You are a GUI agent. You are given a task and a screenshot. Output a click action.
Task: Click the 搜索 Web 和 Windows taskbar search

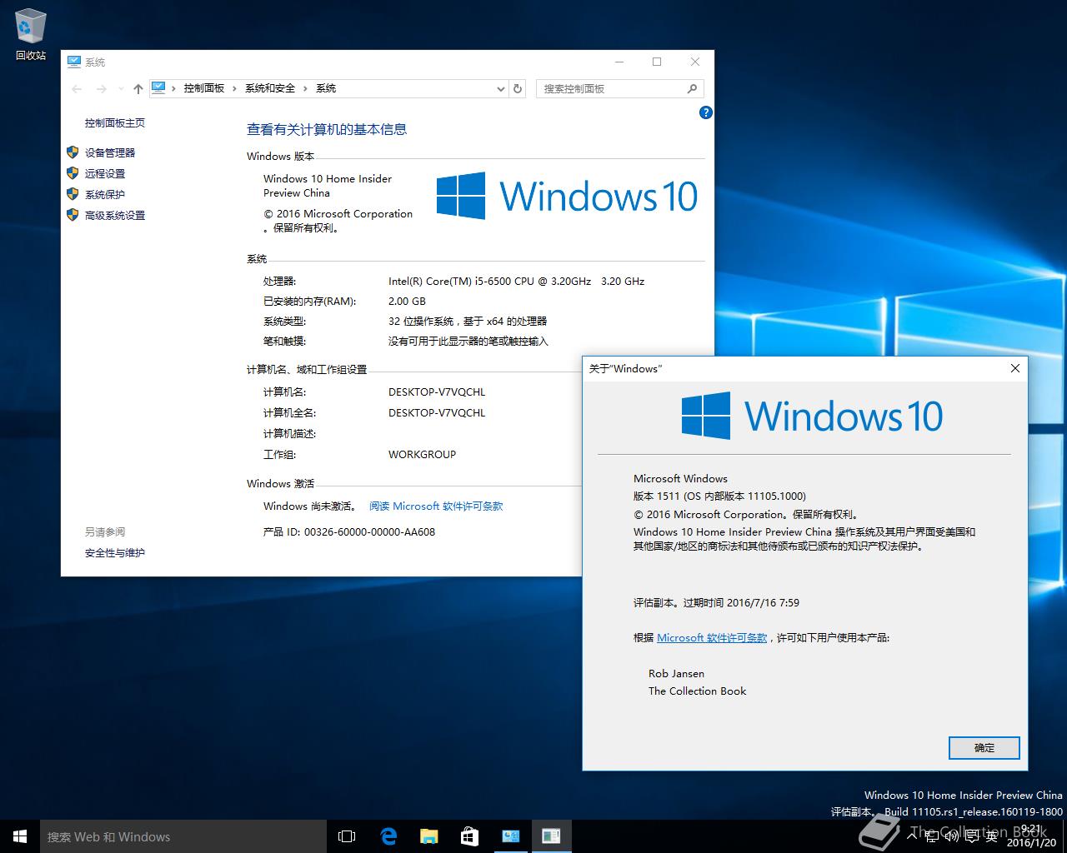pos(183,836)
